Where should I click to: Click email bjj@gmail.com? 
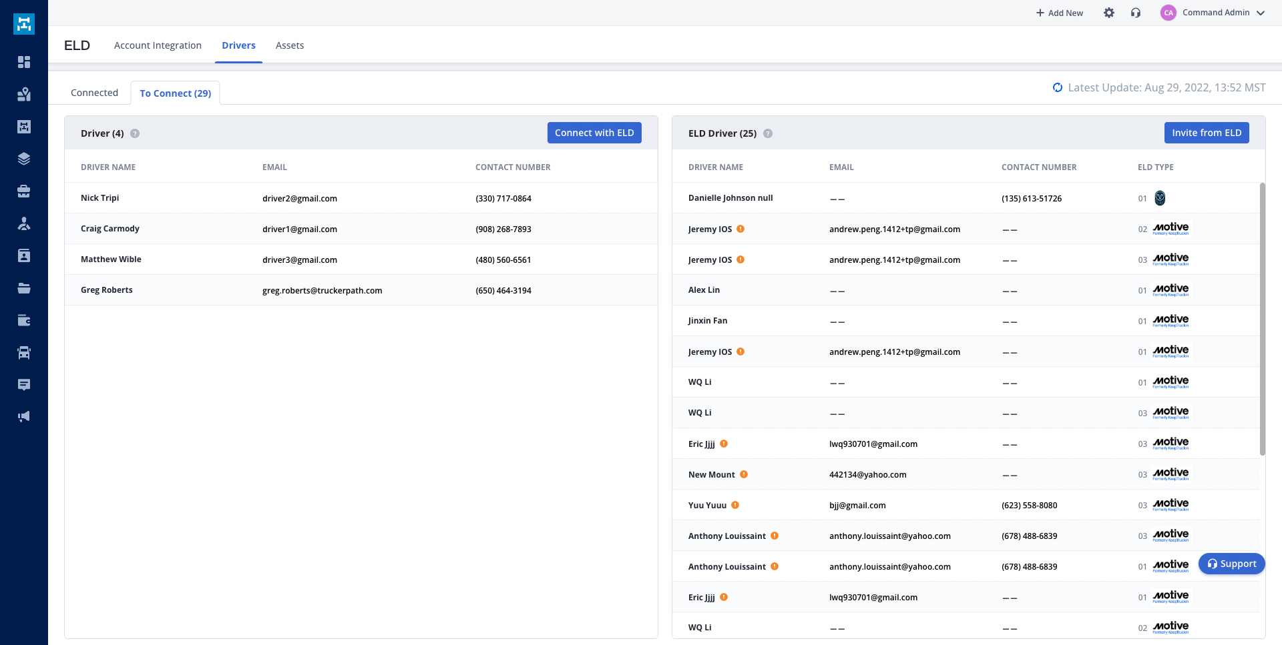857,505
